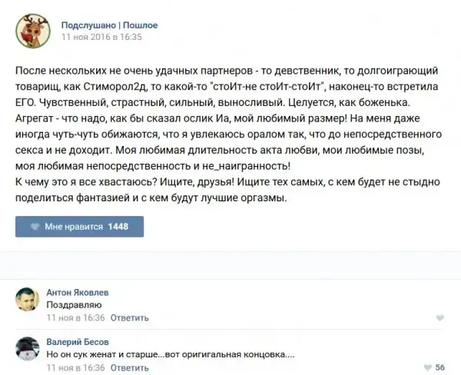
Task: Open timestamp of Антон Яковлев's comment
Action: (75, 317)
